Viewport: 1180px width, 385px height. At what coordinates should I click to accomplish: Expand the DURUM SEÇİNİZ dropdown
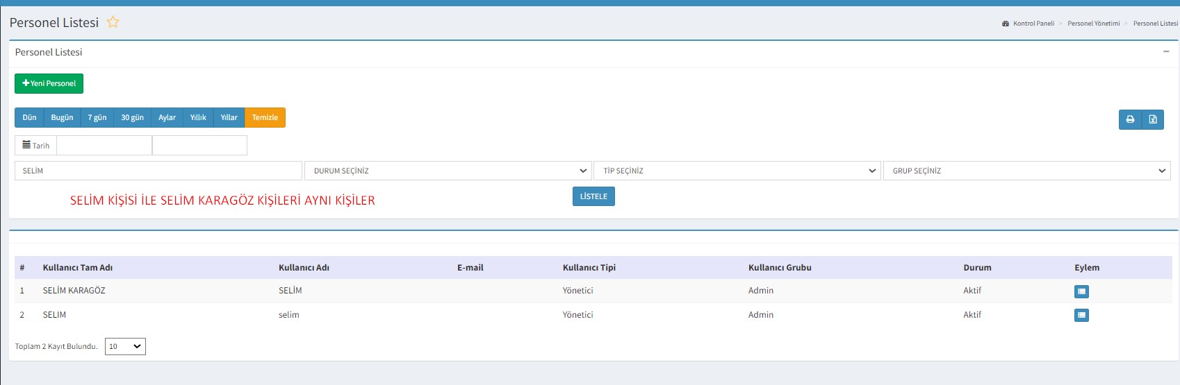(448, 171)
